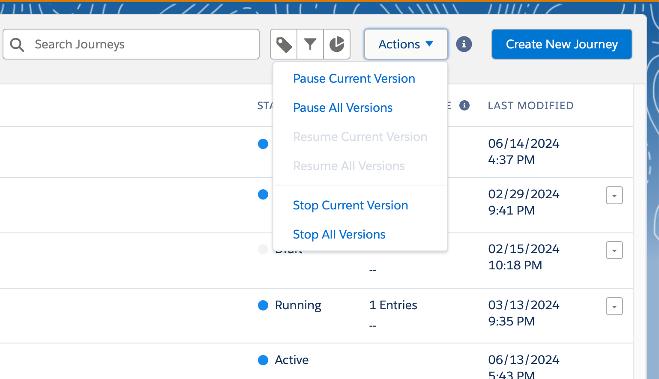659x379 pixels.
Task: Click the 06/13/2024 date
Action: pos(524,360)
